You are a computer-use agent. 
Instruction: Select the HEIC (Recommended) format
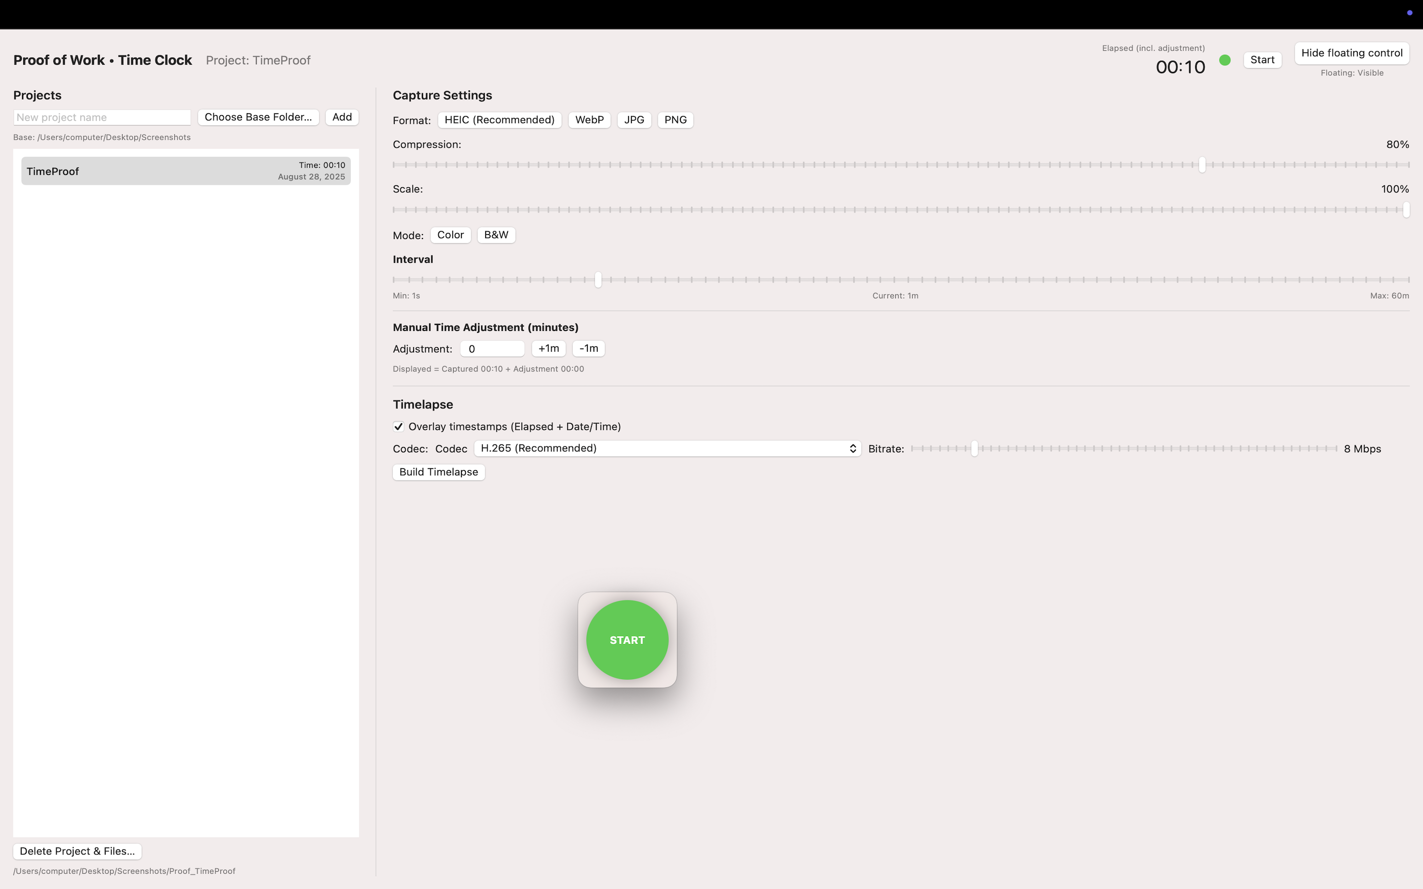tap(499, 120)
